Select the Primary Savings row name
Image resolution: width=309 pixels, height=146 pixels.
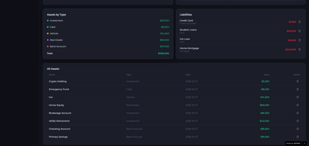(58, 137)
